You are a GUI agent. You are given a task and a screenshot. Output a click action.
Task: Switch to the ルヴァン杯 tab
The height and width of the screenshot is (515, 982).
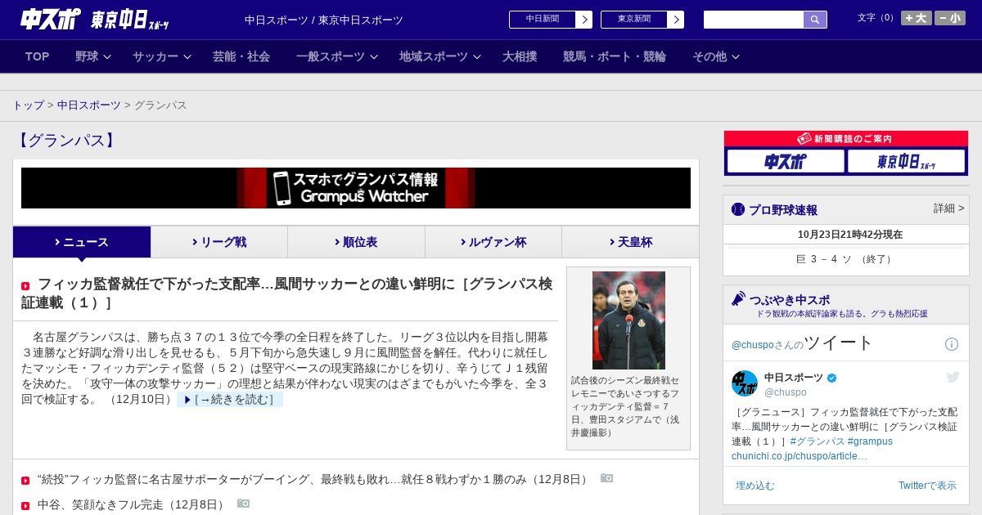(x=493, y=242)
